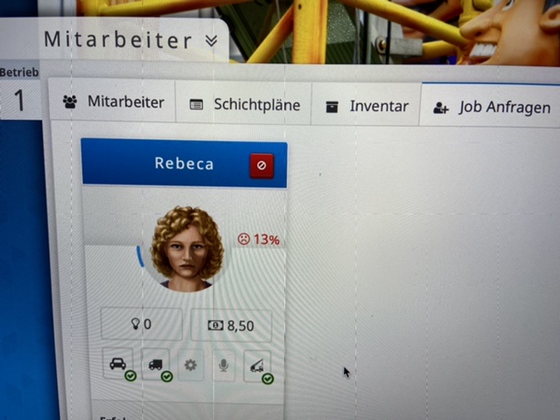Expand the Mitarbeiter header dropdown chevron
Image resolution: width=560 pixels, height=420 pixels.
212,41
